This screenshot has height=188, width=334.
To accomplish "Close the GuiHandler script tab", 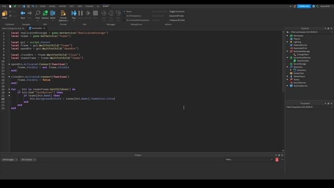I will click(44, 28).
